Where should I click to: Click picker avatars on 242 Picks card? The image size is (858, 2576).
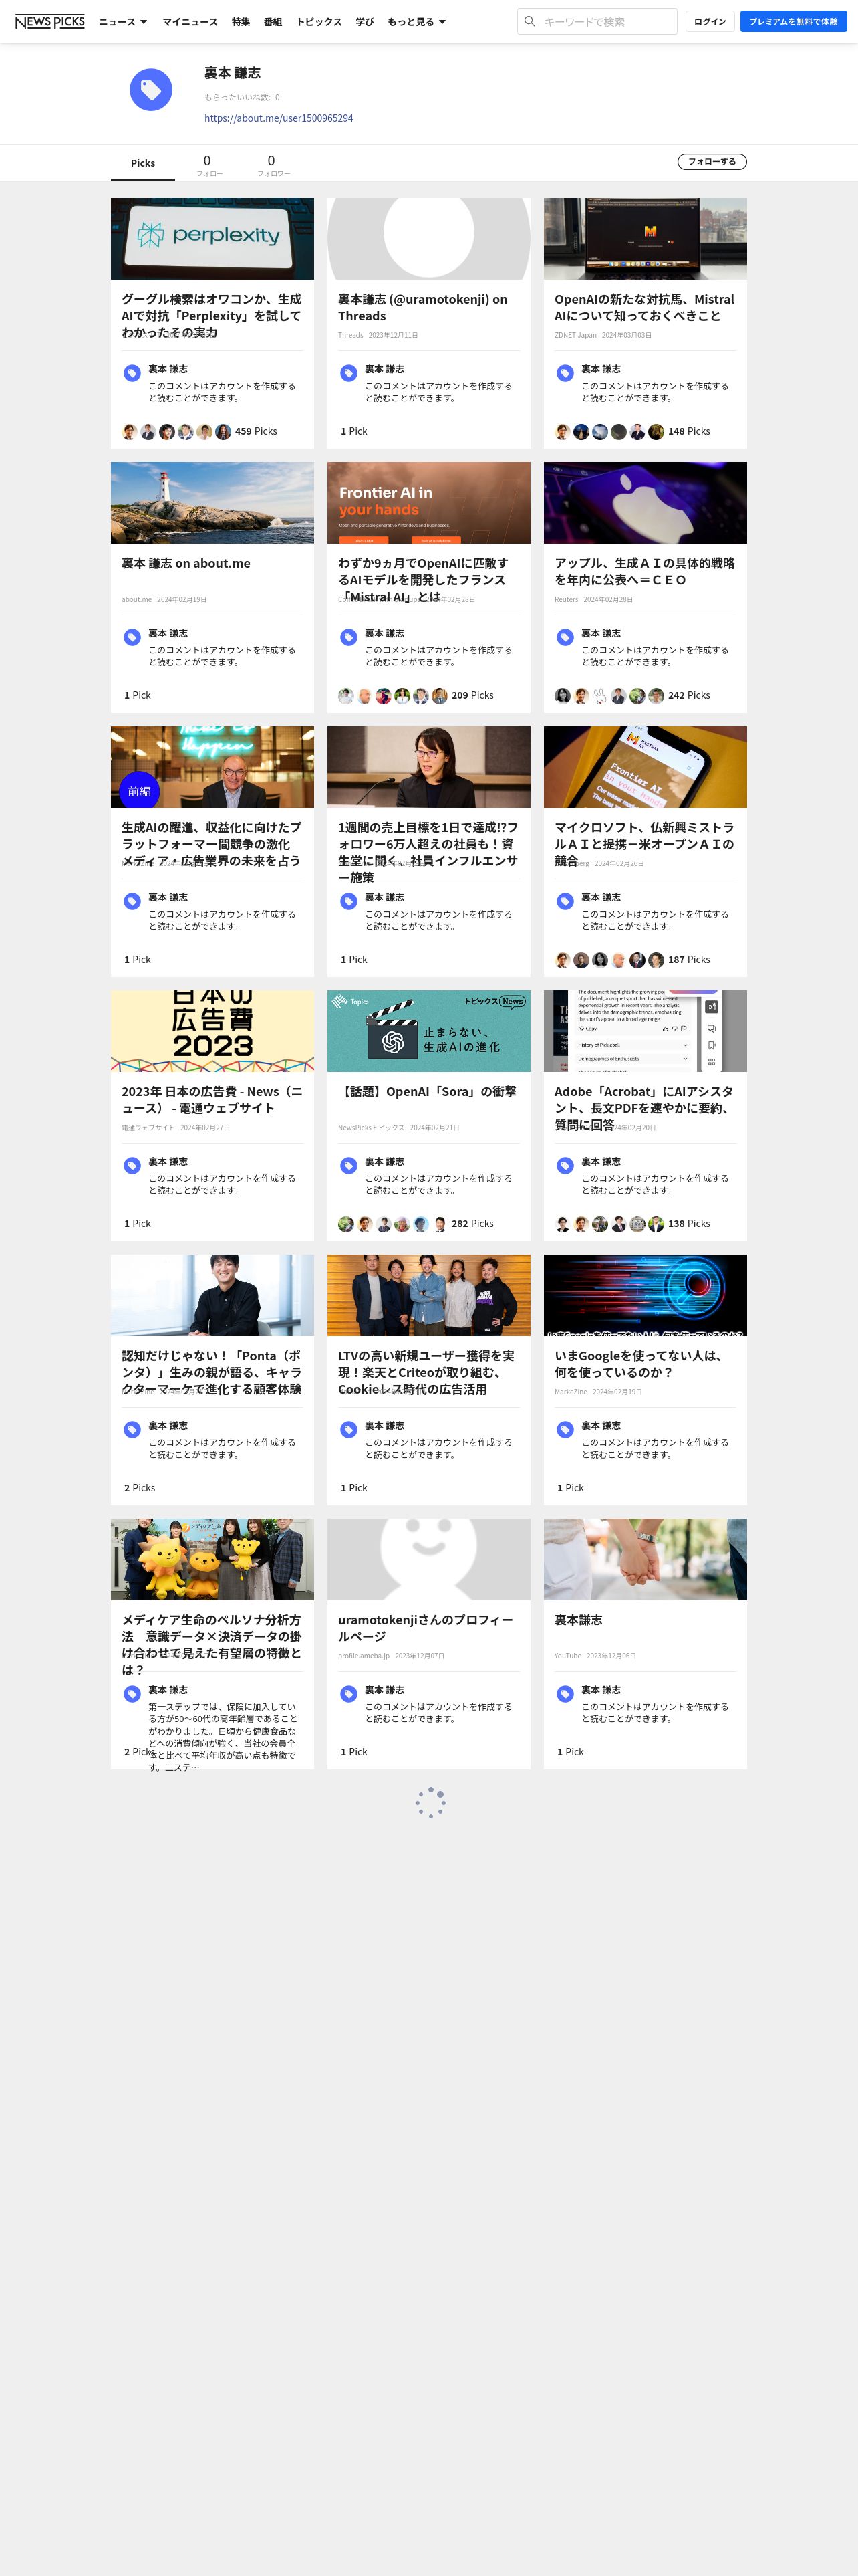click(x=609, y=696)
